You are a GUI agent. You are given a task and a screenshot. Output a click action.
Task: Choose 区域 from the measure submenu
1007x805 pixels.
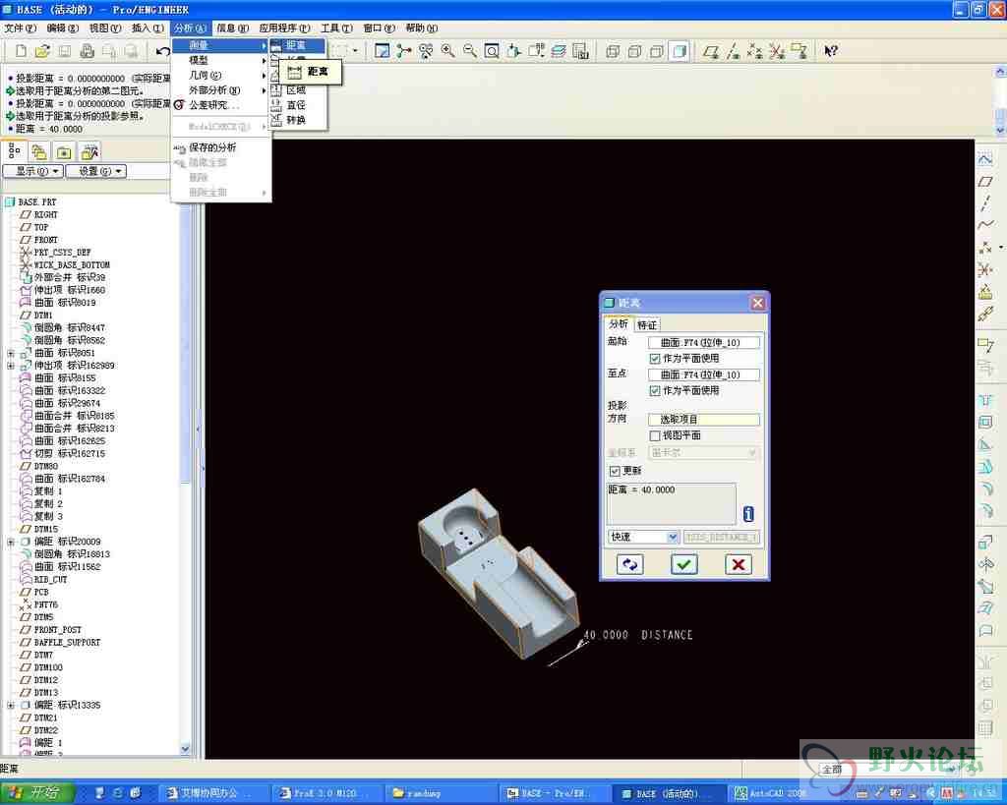click(297, 90)
